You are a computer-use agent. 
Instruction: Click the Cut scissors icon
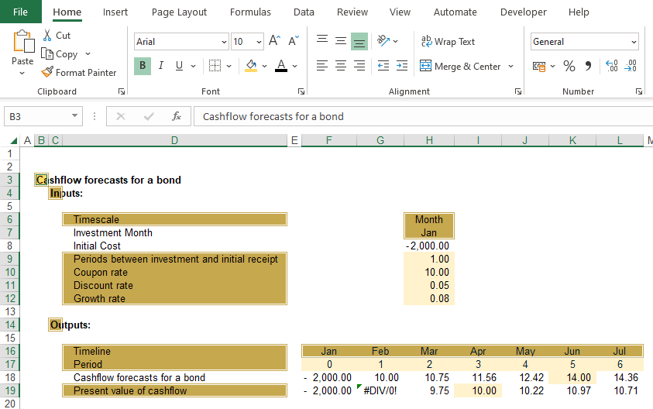click(48, 36)
